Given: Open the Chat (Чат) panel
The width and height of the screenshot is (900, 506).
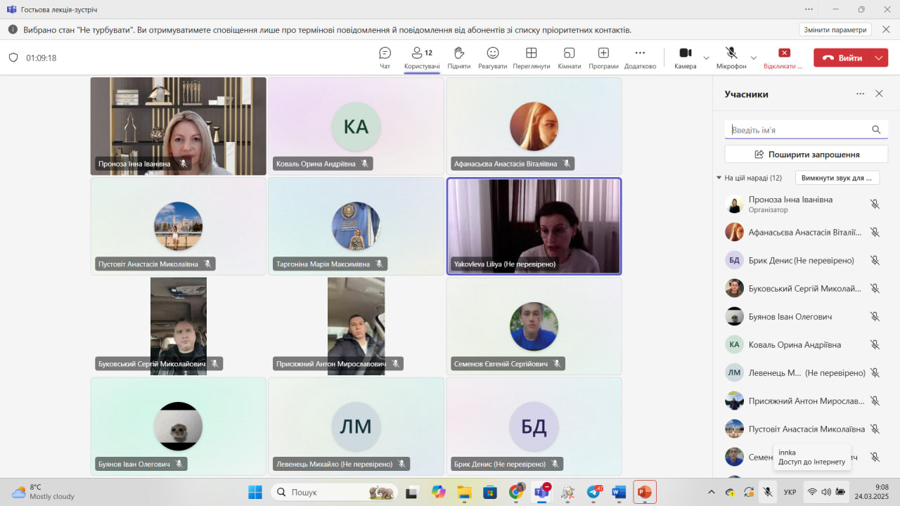Looking at the screenshot, I should tap(385, 58).
